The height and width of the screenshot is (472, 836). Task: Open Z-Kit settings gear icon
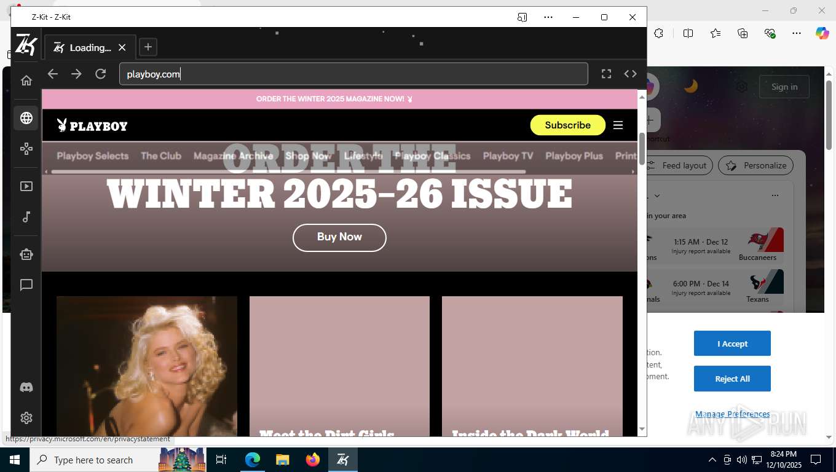[x=26, y=418]
